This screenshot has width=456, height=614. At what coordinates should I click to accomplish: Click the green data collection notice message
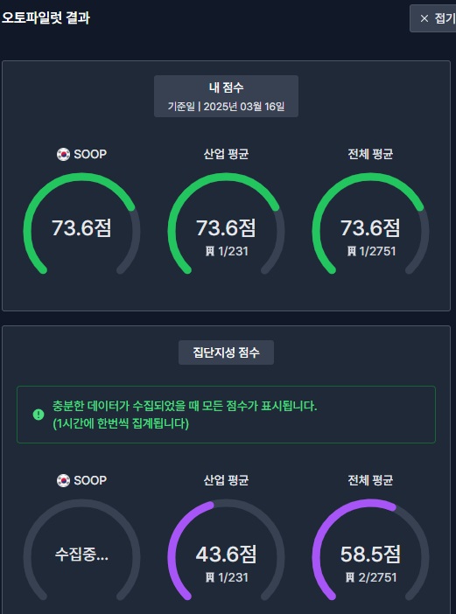[x=226, y=415]
